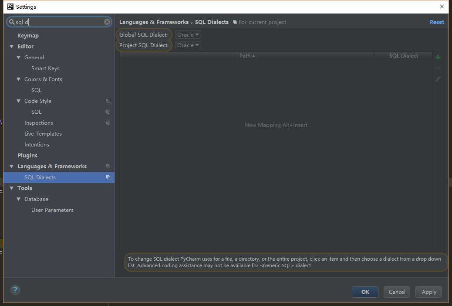This screenshot has height=306, width=452.
Task: Collapse the Code Style node
Action: point(18,101)
